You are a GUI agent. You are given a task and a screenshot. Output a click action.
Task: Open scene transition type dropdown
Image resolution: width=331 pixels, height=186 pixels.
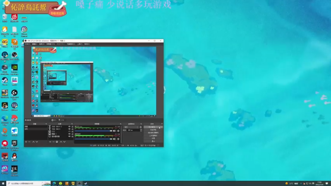click(x=131, y=127)
